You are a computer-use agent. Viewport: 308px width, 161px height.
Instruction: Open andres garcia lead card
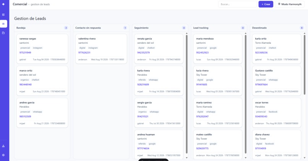(x=42, y=113)
